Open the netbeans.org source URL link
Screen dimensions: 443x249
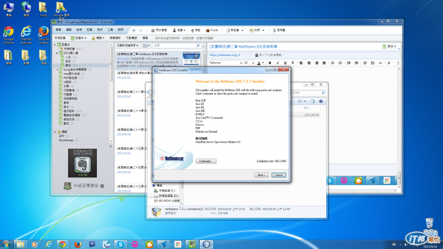tap(223, 55)
